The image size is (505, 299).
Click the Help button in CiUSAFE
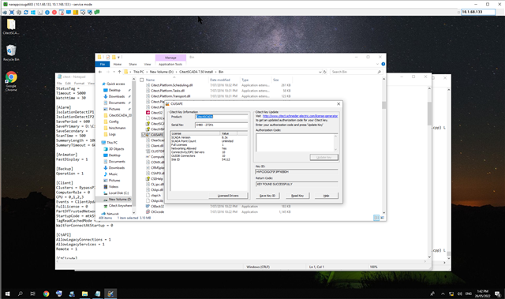click(326, 196)
